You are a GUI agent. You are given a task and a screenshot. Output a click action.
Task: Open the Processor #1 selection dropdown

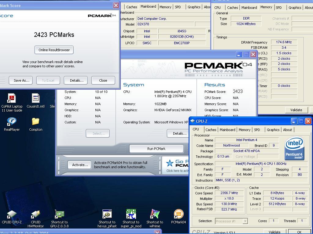point(232,221)
